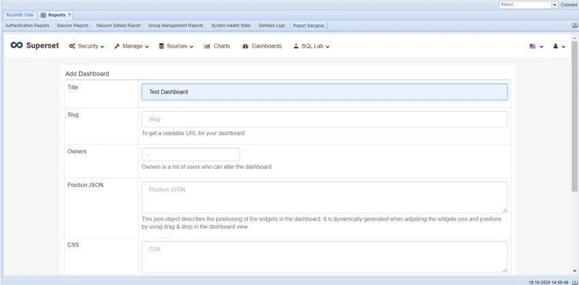Click the 'To get a readable URL' hint
579x285 pixels.
(193, 133)
